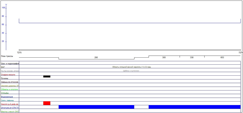The image size is (243, 113).
Task: Select the blue bar ending at 7276
Action: [x=195, y=107]
